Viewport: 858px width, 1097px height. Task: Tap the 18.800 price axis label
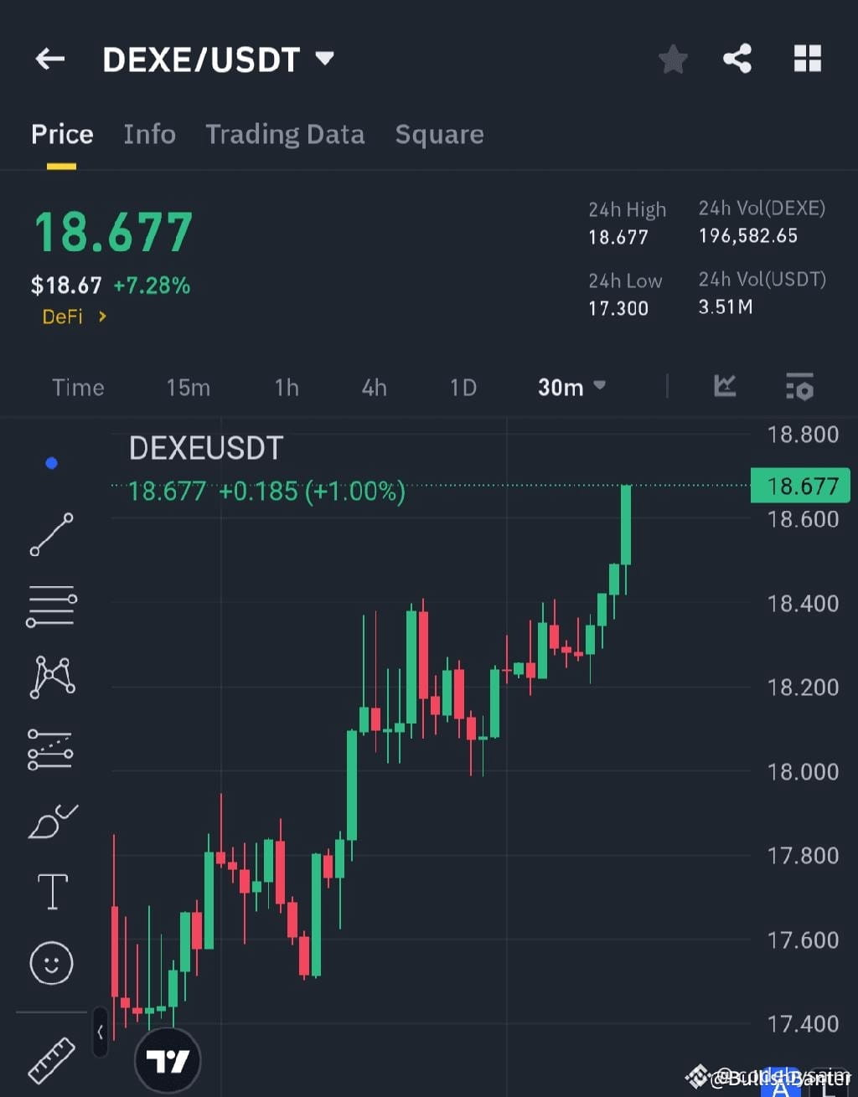[803, 435]
